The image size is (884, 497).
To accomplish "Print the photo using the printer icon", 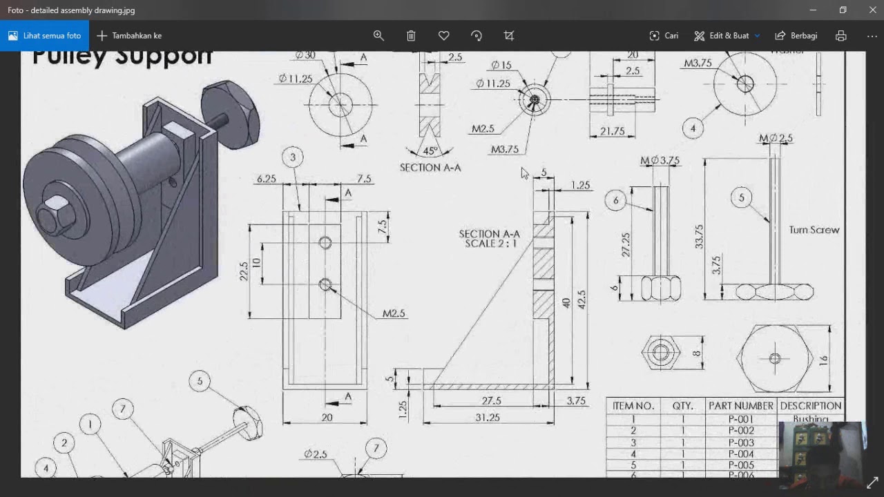I will tap(840, 35).
